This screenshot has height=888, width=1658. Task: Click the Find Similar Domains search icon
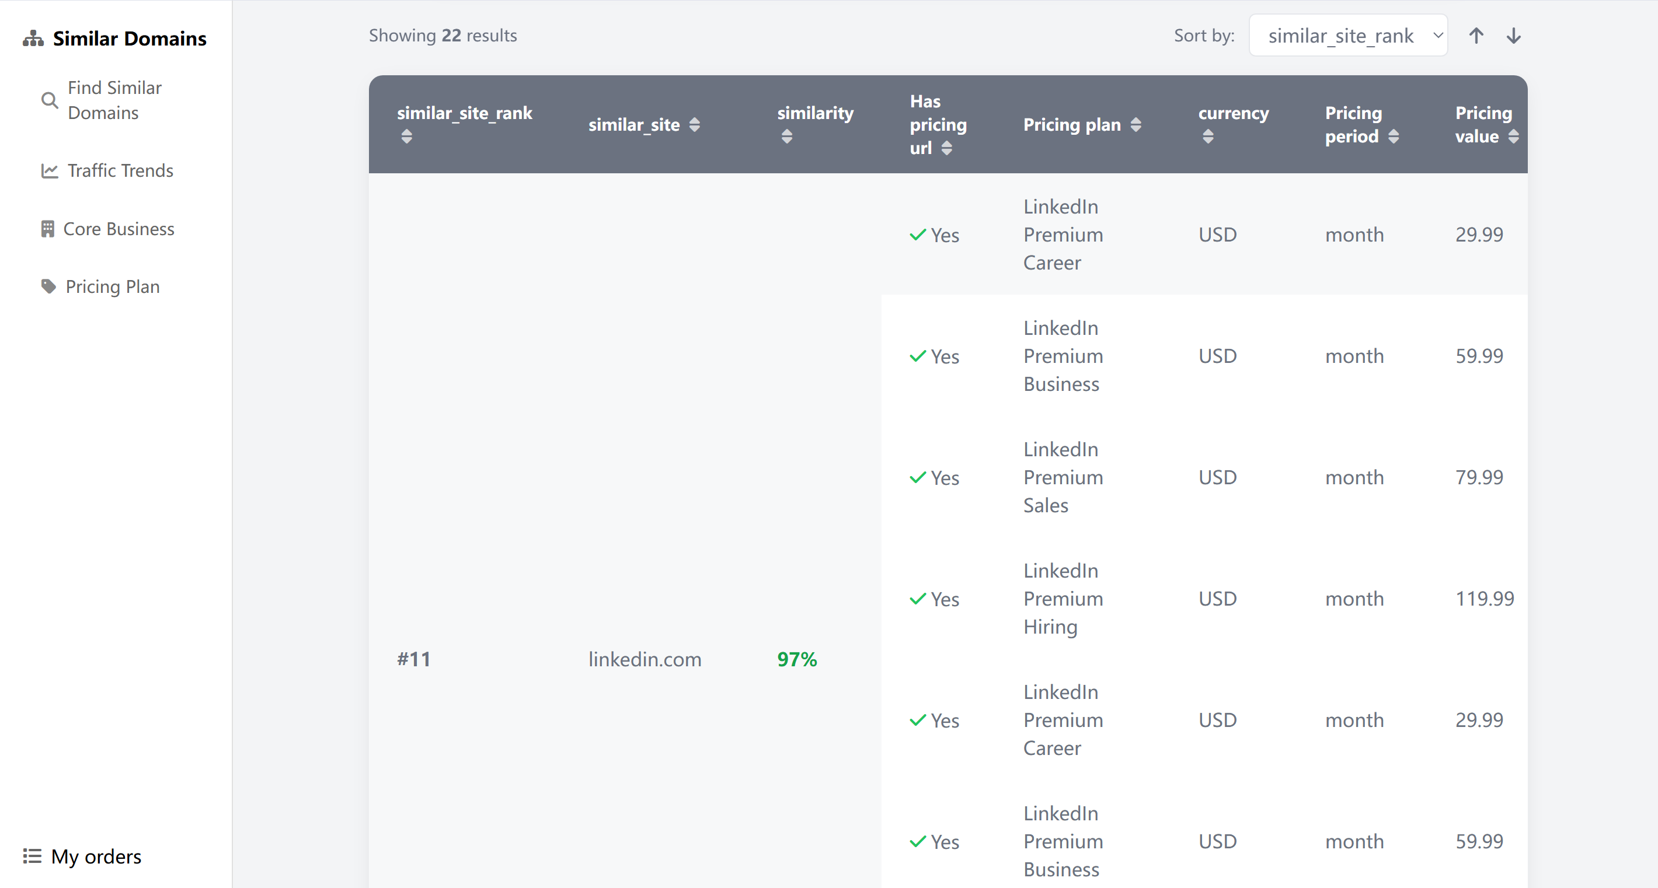tap(50, 100)
